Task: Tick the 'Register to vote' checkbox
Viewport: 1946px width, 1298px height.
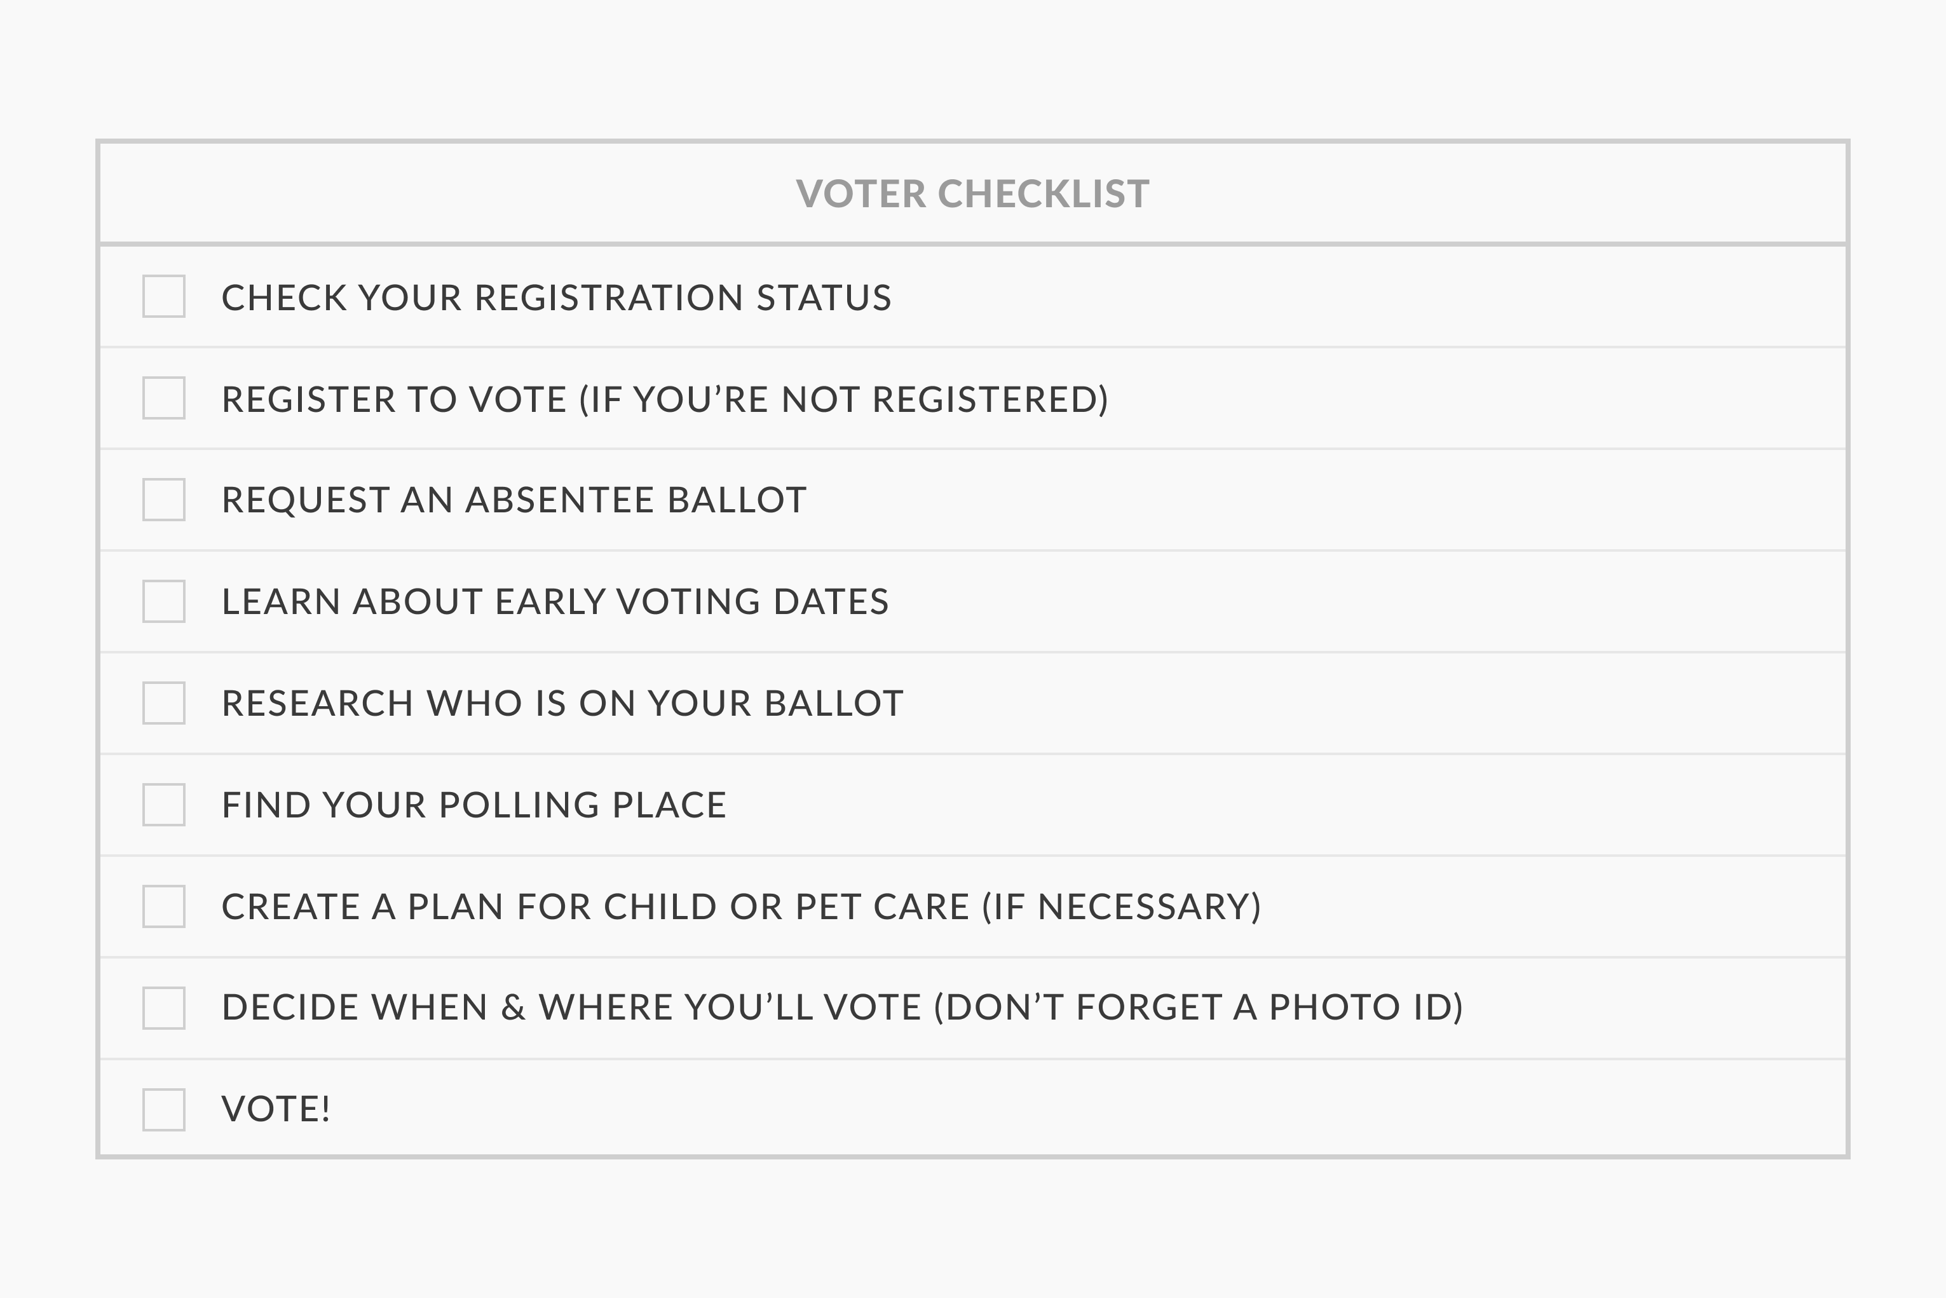Action: point(164,398)
